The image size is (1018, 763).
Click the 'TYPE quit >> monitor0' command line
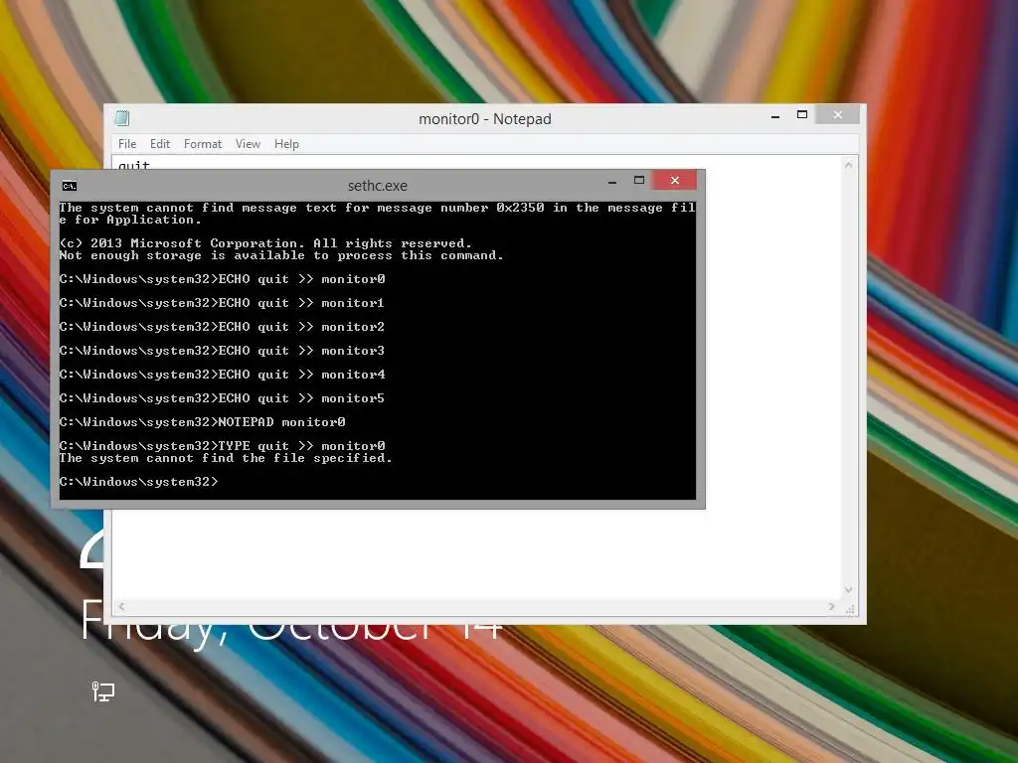222,446
